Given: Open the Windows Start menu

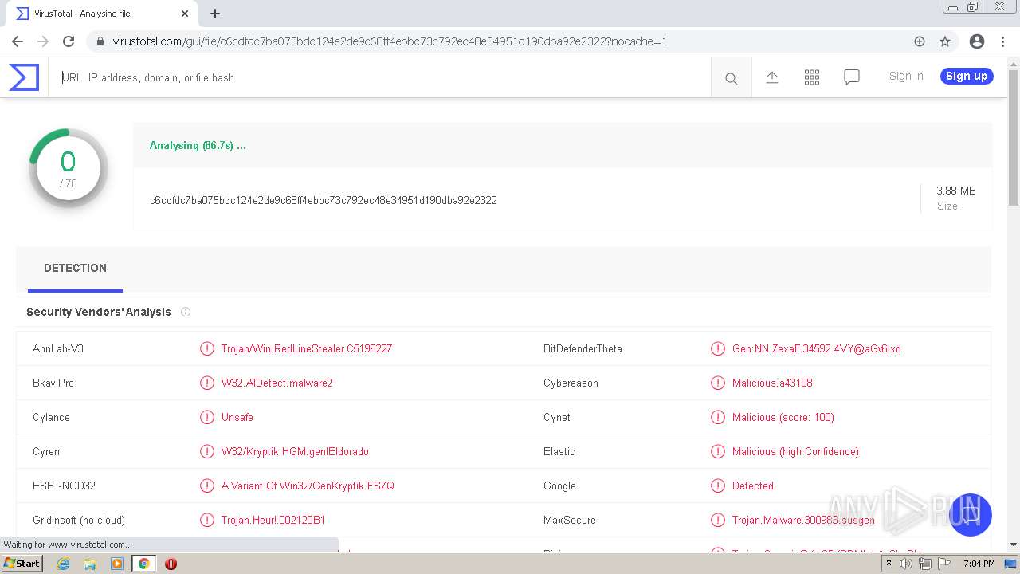Looking at the screenshot, I should coord(22,564).
